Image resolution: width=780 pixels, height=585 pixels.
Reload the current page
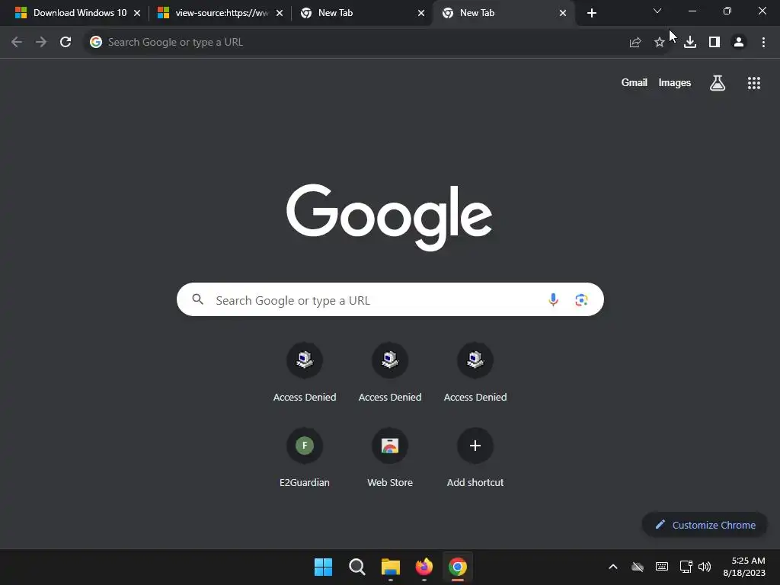pyautogui.click(x=66, y=43)
